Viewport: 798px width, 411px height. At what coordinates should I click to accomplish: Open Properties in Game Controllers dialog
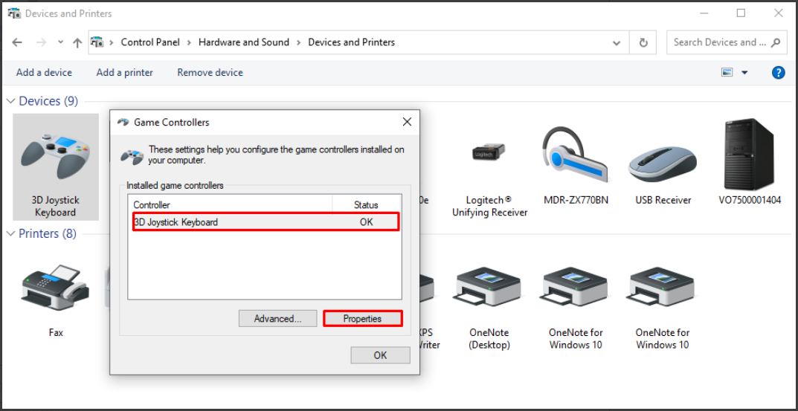362,318
